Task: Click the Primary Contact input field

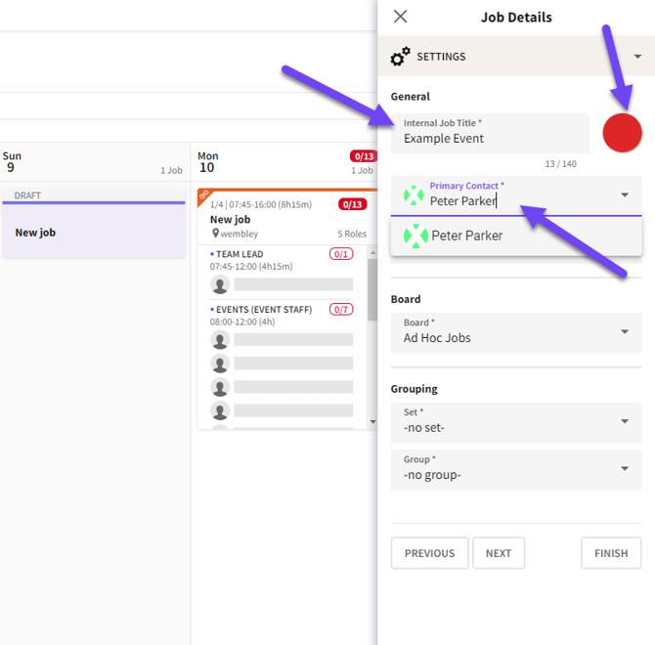Action: 516,195
